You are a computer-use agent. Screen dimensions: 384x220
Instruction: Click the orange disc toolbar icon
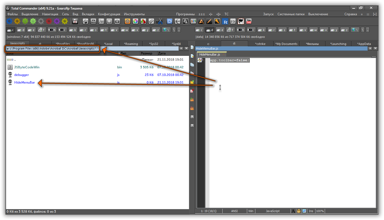[128, 21]
